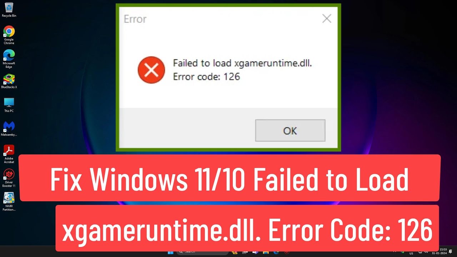Launch the Driver Booster 11 shortcut
Image resolution: width=457 pixels, height=257 pixels.
[x=9, y=178]
